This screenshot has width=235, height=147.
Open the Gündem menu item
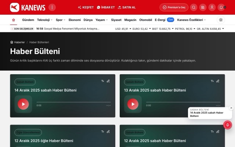(28, 20)
